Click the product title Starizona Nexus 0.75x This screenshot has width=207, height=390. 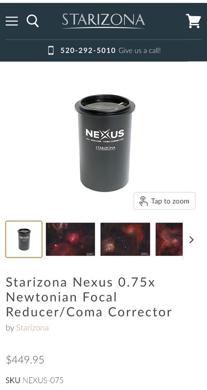89,297
